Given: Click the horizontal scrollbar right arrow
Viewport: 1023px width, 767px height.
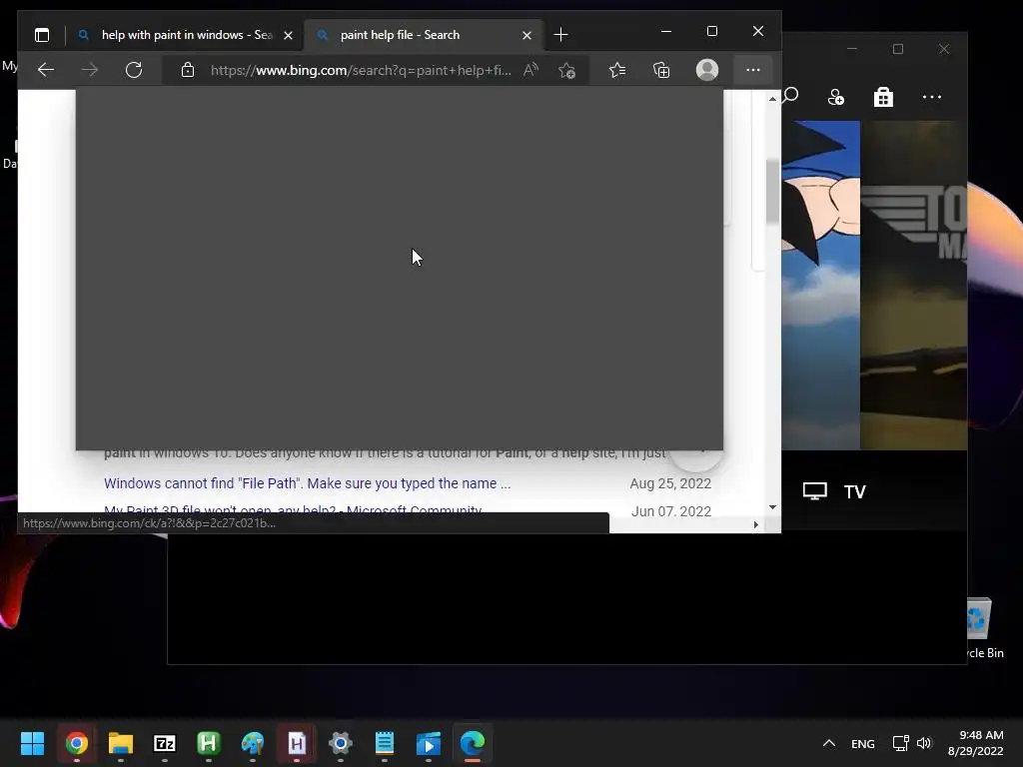Looking at the screenshot, I should click(756, 524).
